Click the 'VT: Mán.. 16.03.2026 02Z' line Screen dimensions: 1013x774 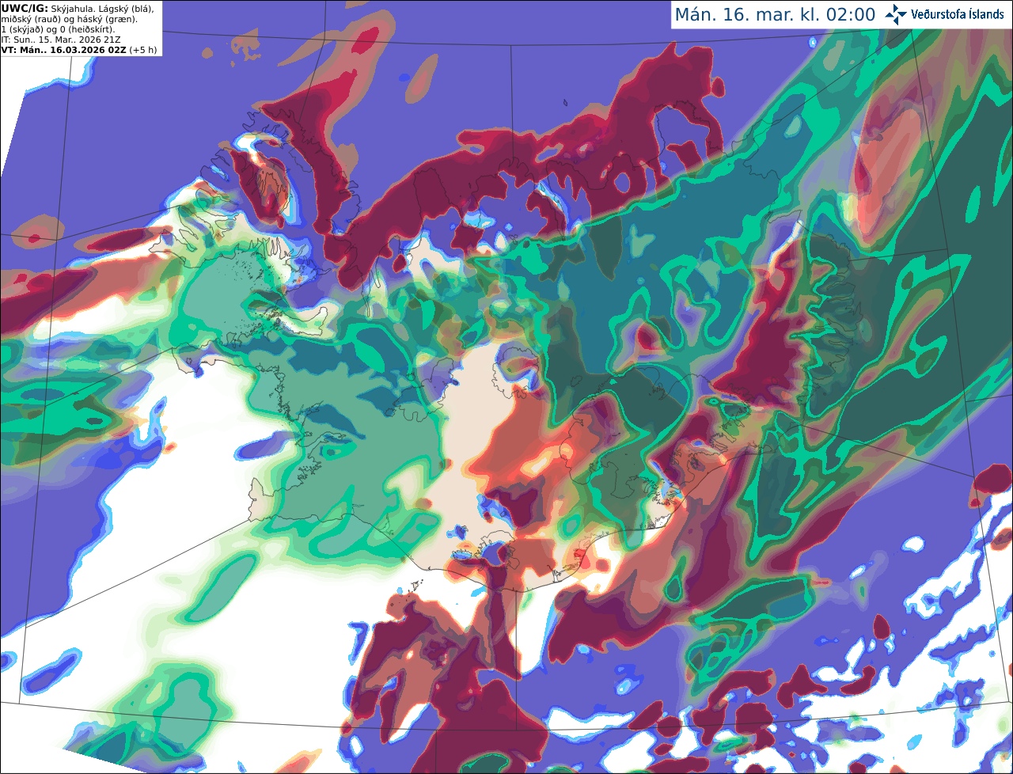[x=64, y=50]
